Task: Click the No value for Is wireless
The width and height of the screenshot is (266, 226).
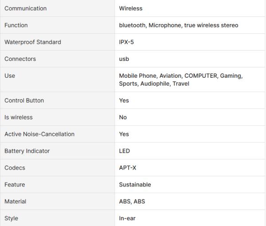Action: (x=123, y=117)
